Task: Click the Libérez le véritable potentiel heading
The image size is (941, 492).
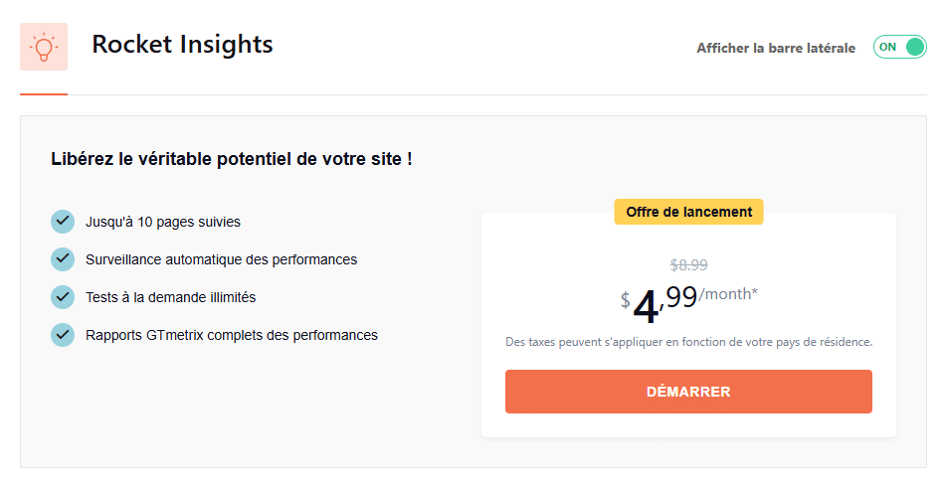Action: (232, 159)
